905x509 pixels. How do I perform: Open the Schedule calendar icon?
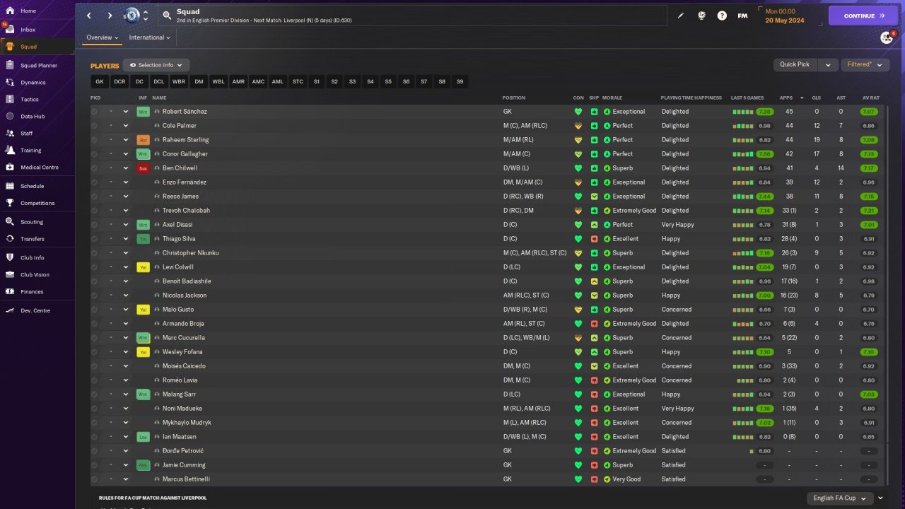(x=10, y=186)
